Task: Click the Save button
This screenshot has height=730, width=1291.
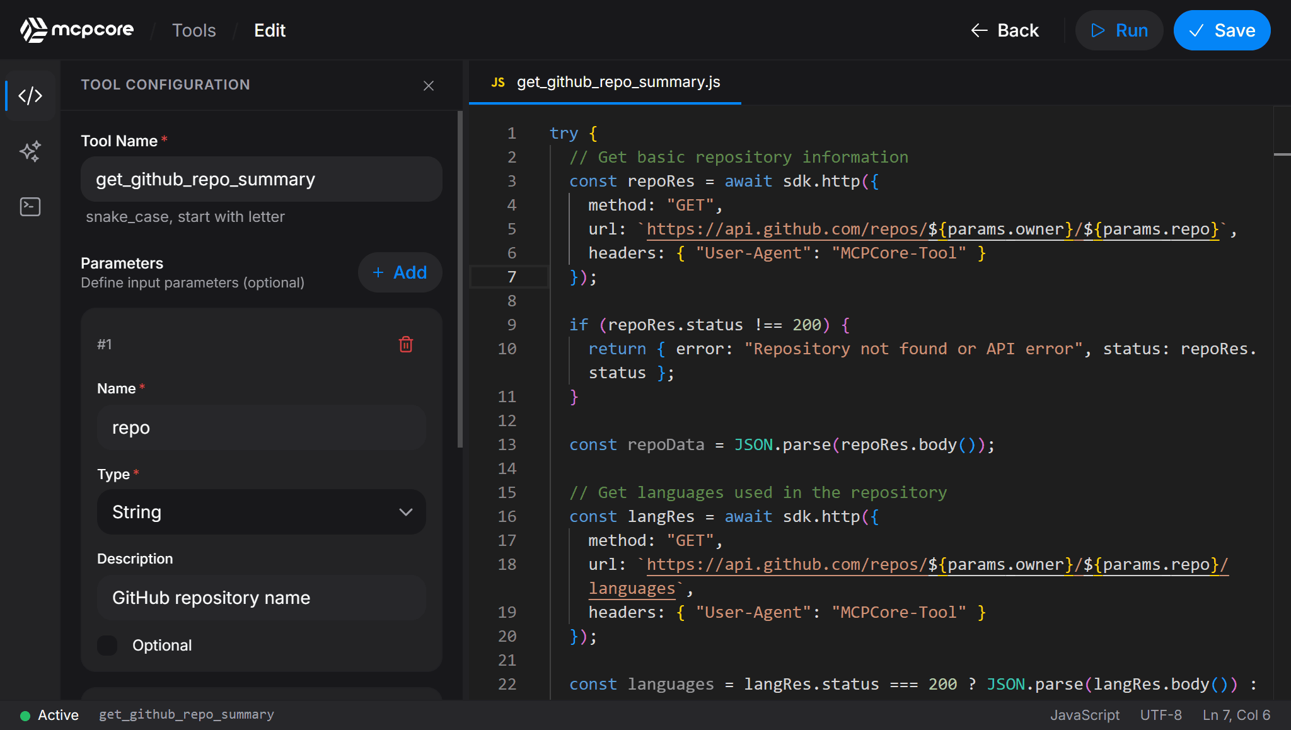Action: tap(1222, 30)
